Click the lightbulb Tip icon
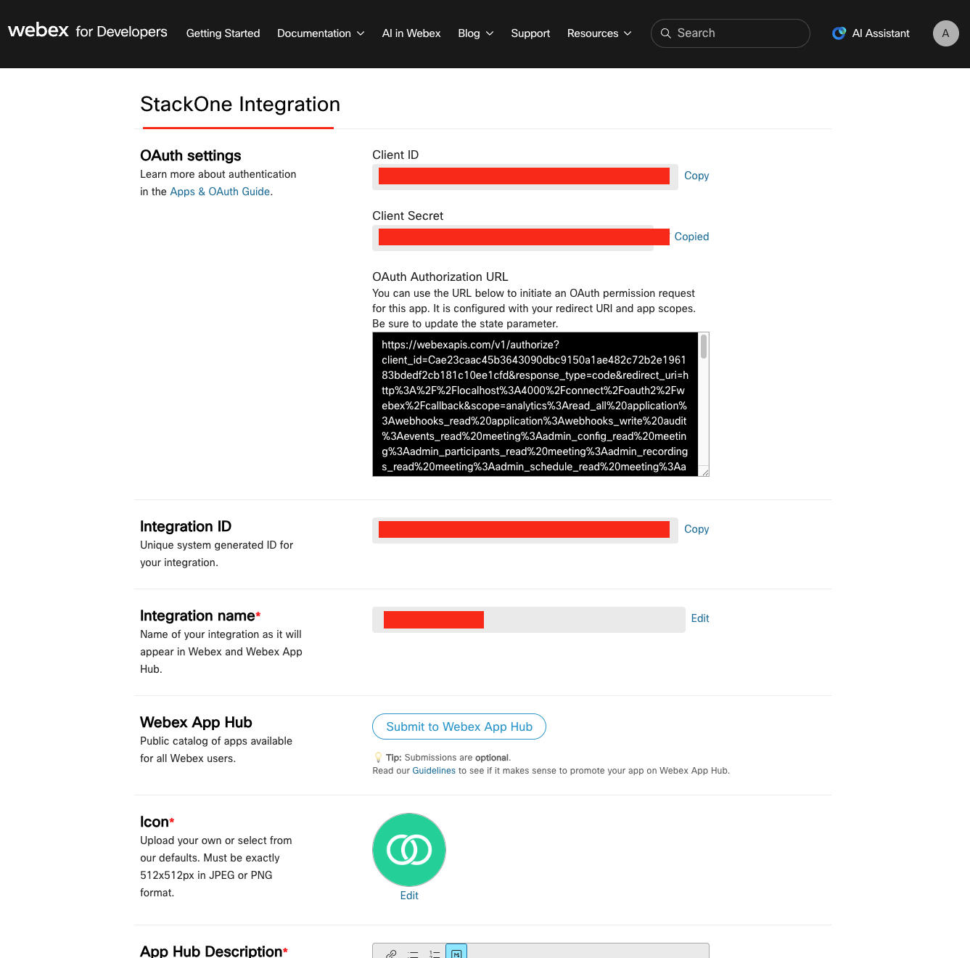Viewport: 970px width, 958px height. pos(378,758)
